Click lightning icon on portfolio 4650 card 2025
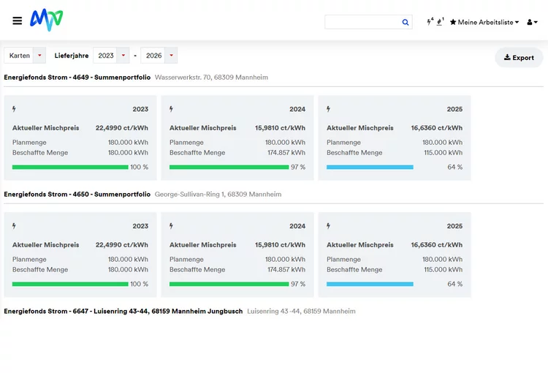This screenshot has width=548, height=373. coord(329,226)
